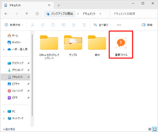Expand chevron after バックアップの開始 in address bar
The image size is (158, 132).
pos(78,14)
